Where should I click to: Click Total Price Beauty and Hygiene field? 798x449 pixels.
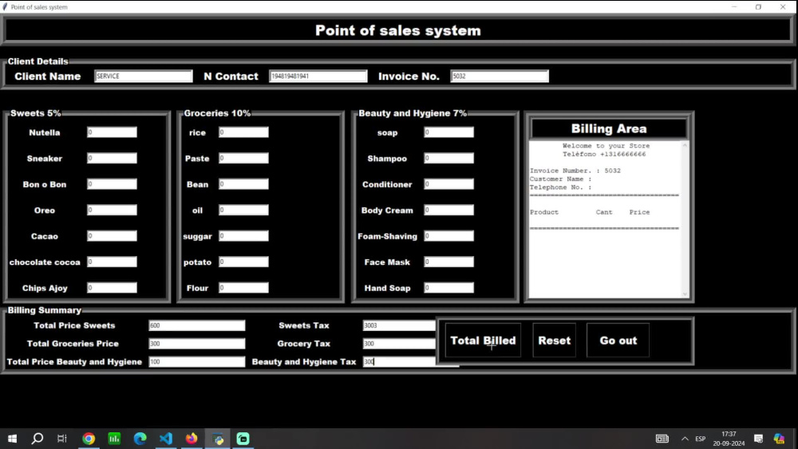point(197,362)
